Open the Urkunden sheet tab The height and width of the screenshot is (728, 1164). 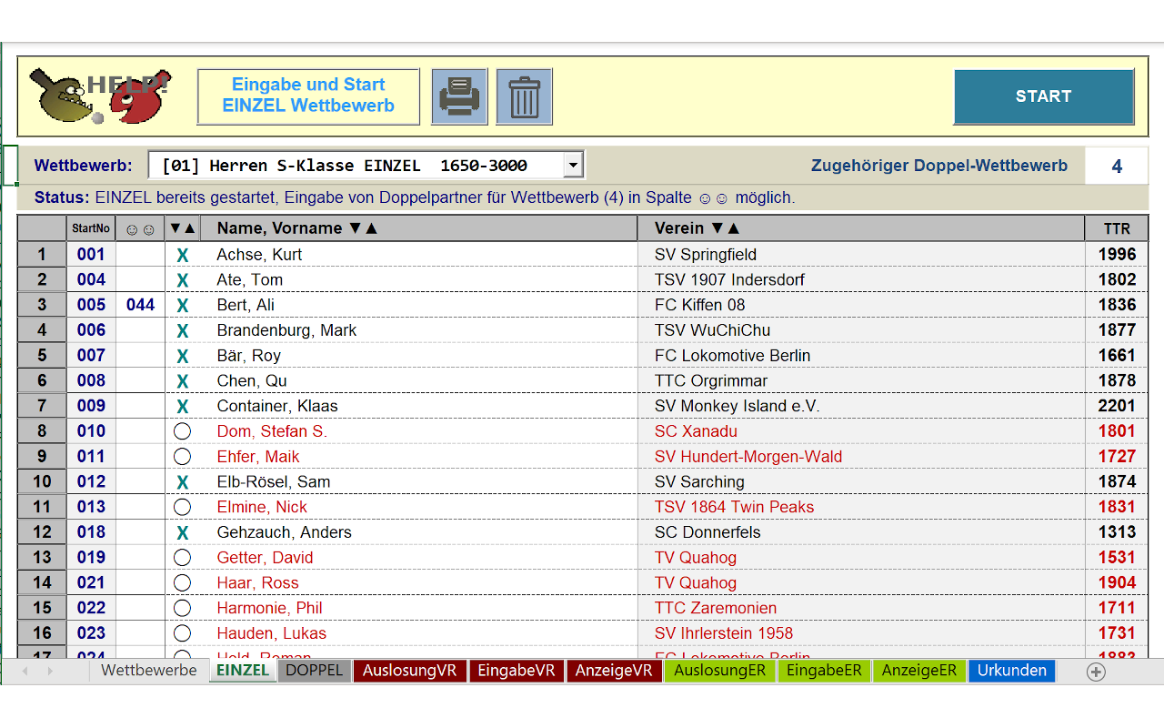tap(1011, 671)
